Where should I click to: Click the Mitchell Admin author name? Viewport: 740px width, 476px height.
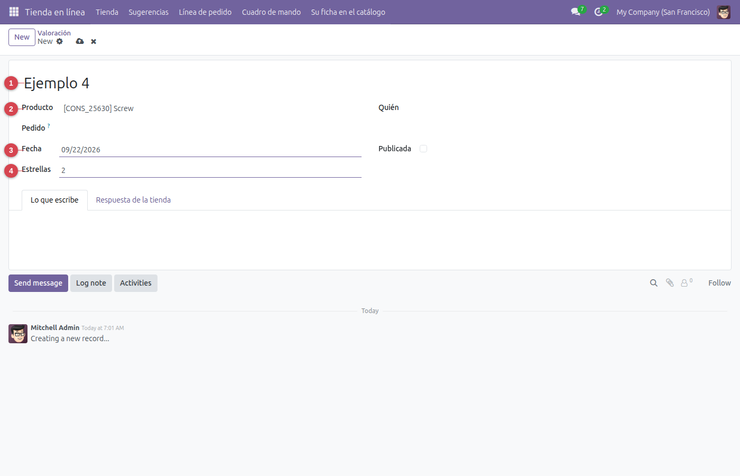[x=55, y=327]
